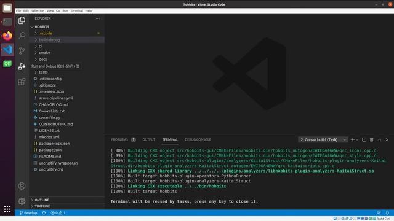Open the Source Control view
The width and height of the screenshot is (394, 221).
click(x=22, y=50)
